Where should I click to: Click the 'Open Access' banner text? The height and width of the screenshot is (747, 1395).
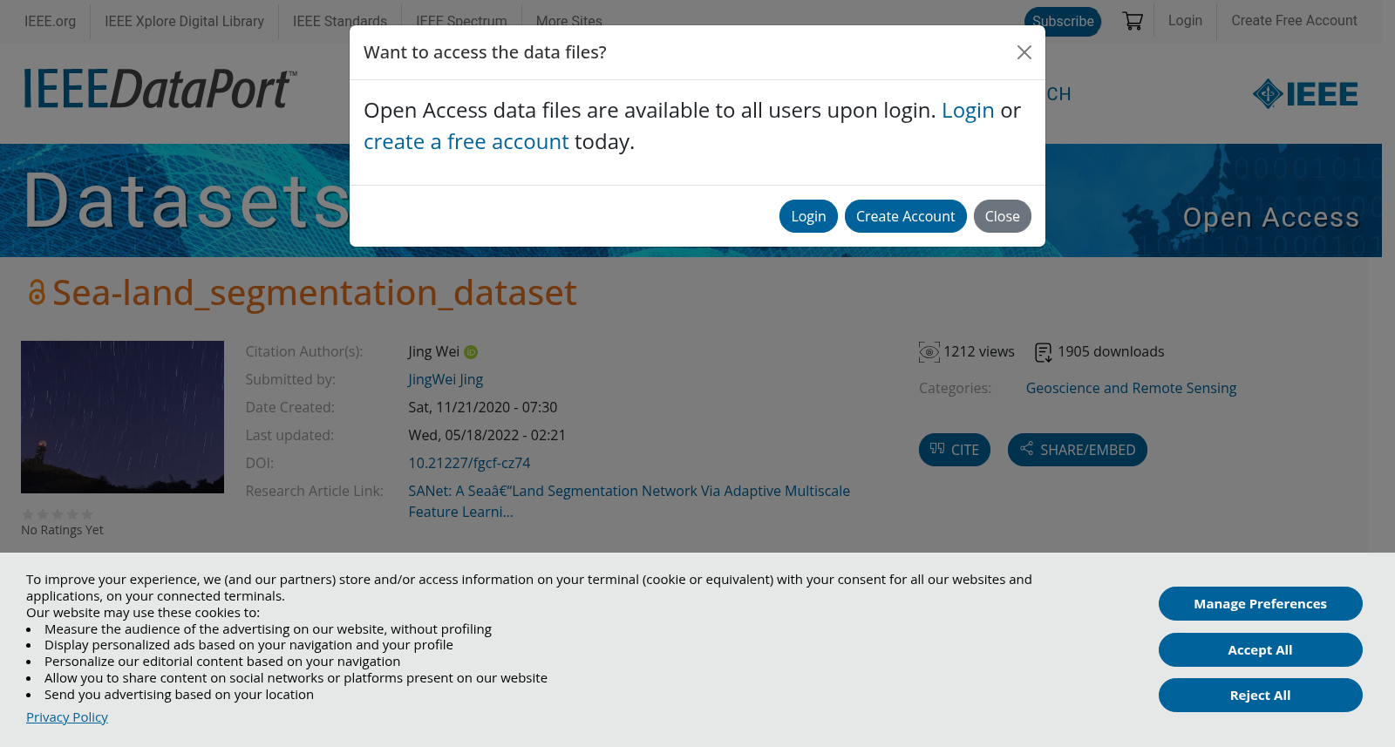pyautogui.click(x=1271, y=217)
